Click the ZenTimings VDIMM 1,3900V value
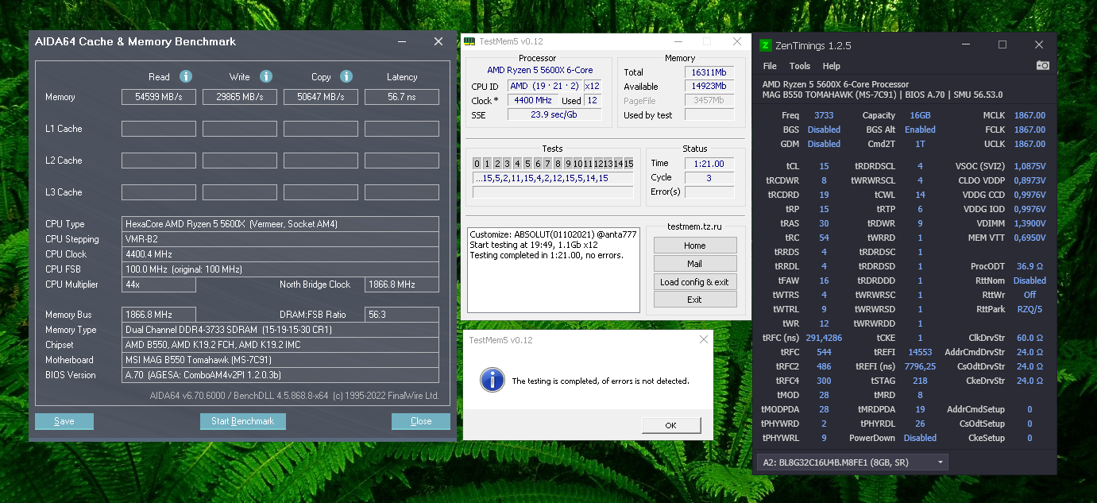 (1029, 223)
